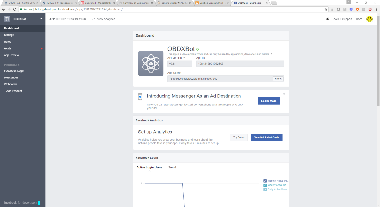Click the View Quickstart Guide button
The height and width of the screenshot is (207, 380).
267,137
